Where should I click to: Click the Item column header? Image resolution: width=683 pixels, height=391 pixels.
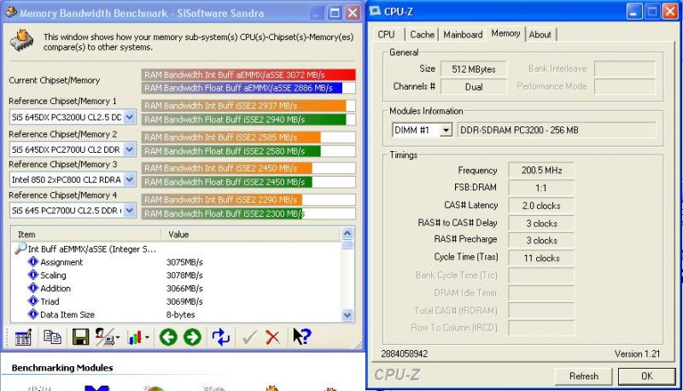tap(86, 234)
